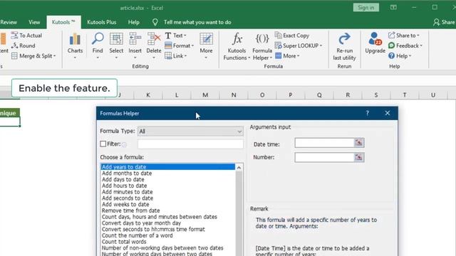The width and height of the screenshot is (456, 256).
Task: Click the Formulas Helper help question mark
Action: pos(368,113)
